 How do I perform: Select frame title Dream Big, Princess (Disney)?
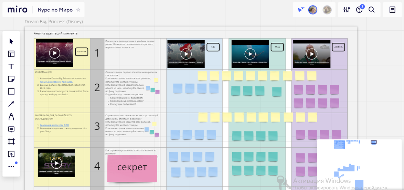click(54, 22)
